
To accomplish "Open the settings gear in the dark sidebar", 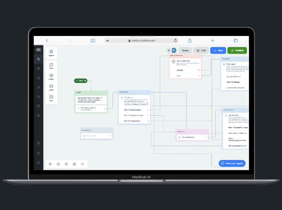I will pyautogui.click(x=38, y=115).
